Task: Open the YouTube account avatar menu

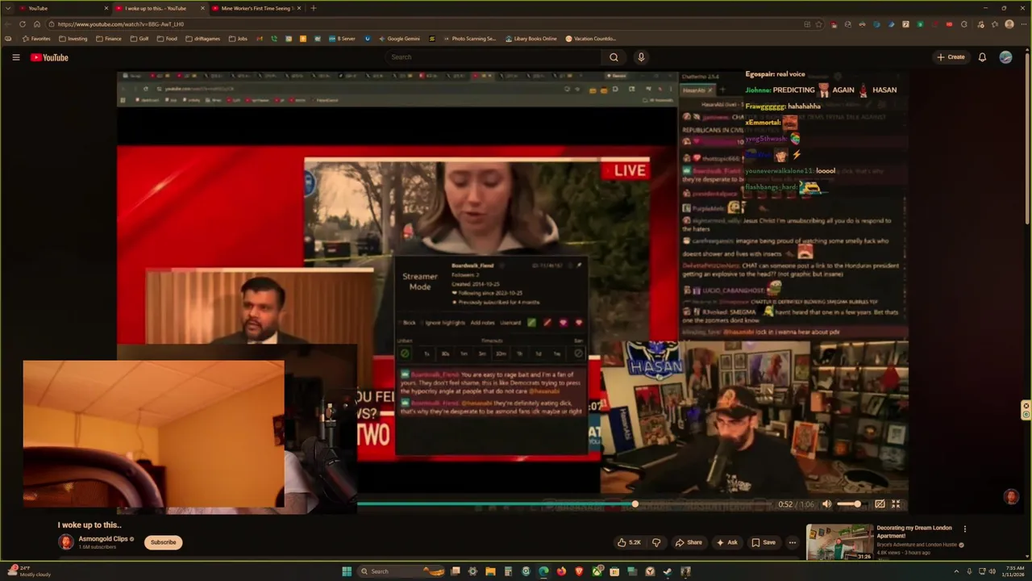Action: [x=1005, y=57]
